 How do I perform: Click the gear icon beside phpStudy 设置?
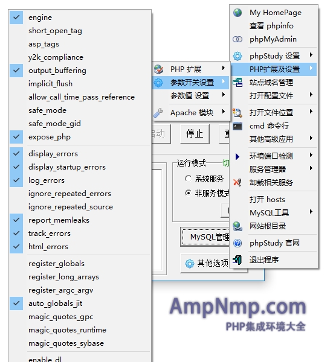(237, 56)
